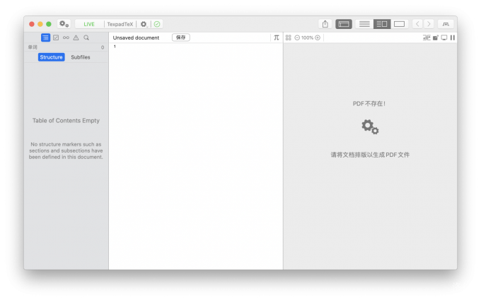Switch to PDF-only view

point(399,24)
